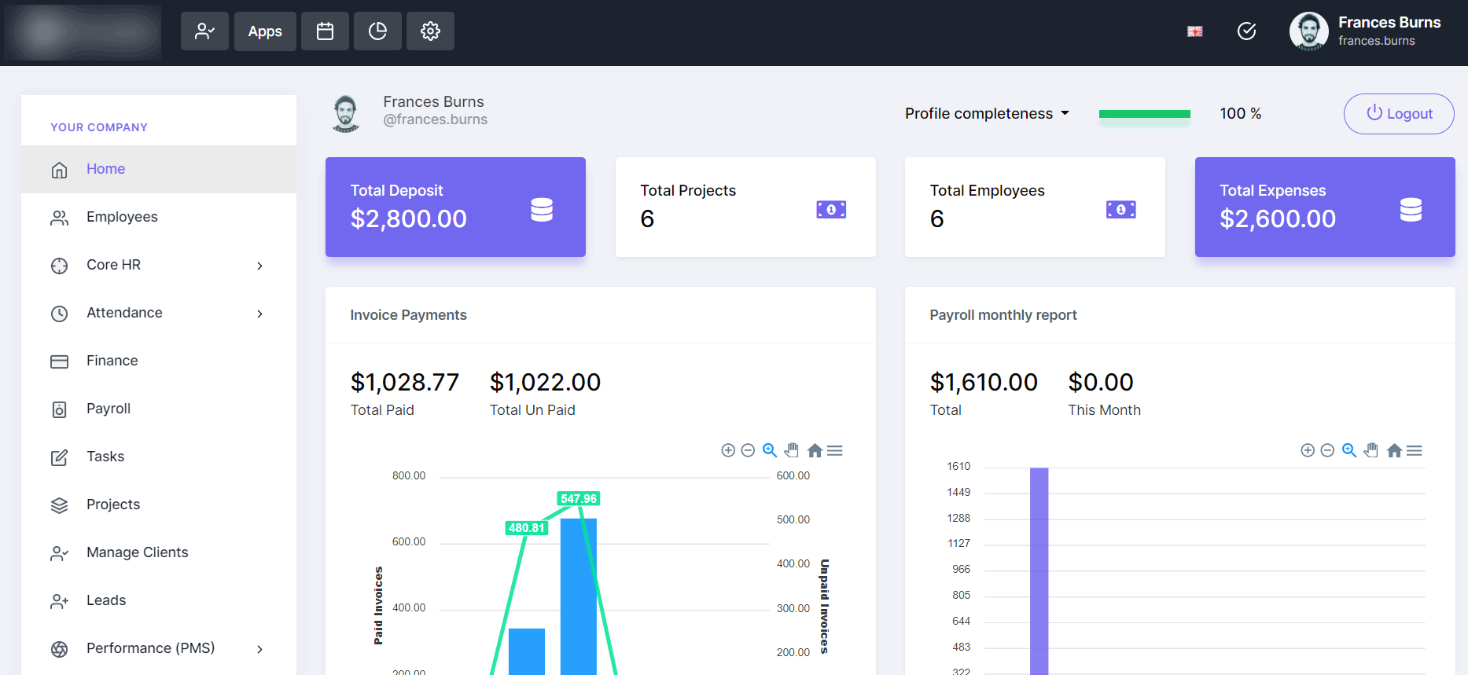Open the Apps menu button
Screen dimensions: 1468x675
(265, 31)
